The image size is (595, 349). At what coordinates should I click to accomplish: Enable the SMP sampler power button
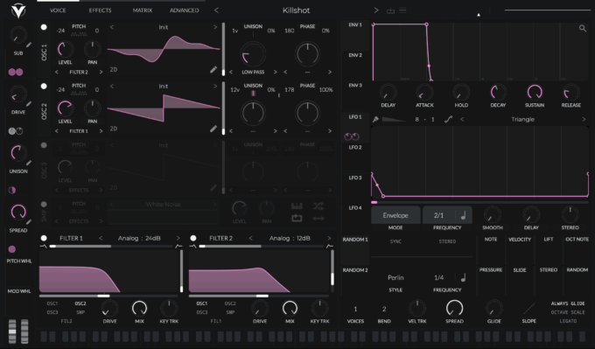coord(44,205)
